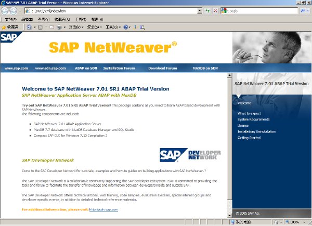Click the address bar showing index.htm
The image size is (312, 226).
click(111, 11)
